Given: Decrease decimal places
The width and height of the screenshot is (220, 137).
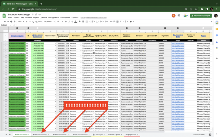Looking at the screenshot, I should pos(33,22).
